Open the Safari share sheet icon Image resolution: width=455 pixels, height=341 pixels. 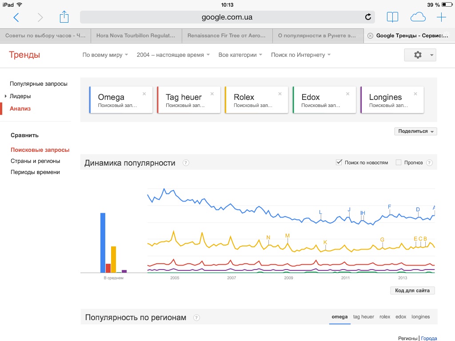[64, 17]
